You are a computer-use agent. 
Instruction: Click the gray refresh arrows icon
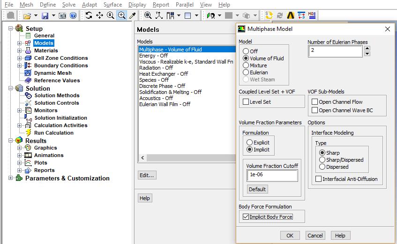click(279, 16)
